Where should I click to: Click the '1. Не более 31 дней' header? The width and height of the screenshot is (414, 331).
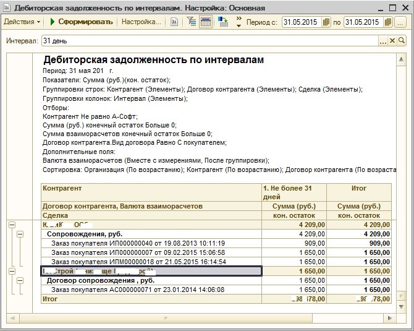point(294,192)
